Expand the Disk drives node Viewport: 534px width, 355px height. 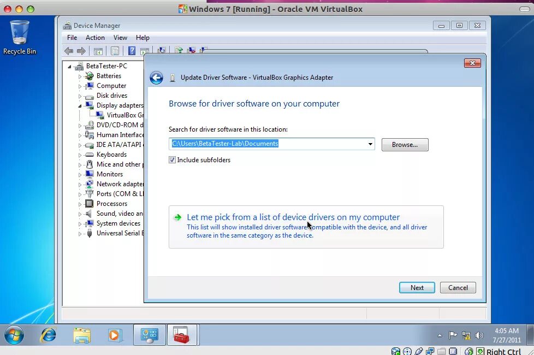point(80,96)
